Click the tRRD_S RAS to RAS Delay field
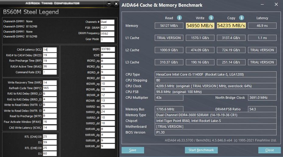Viewport: 283px width, 157px height. click(50, 99)
